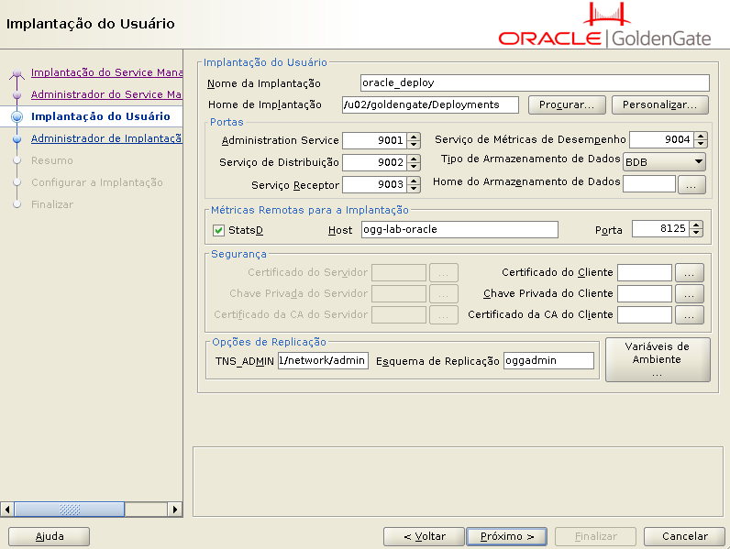Browse for Chave Privada do Cliente
The image size is (730, 549).
click(x=689, y=294)
